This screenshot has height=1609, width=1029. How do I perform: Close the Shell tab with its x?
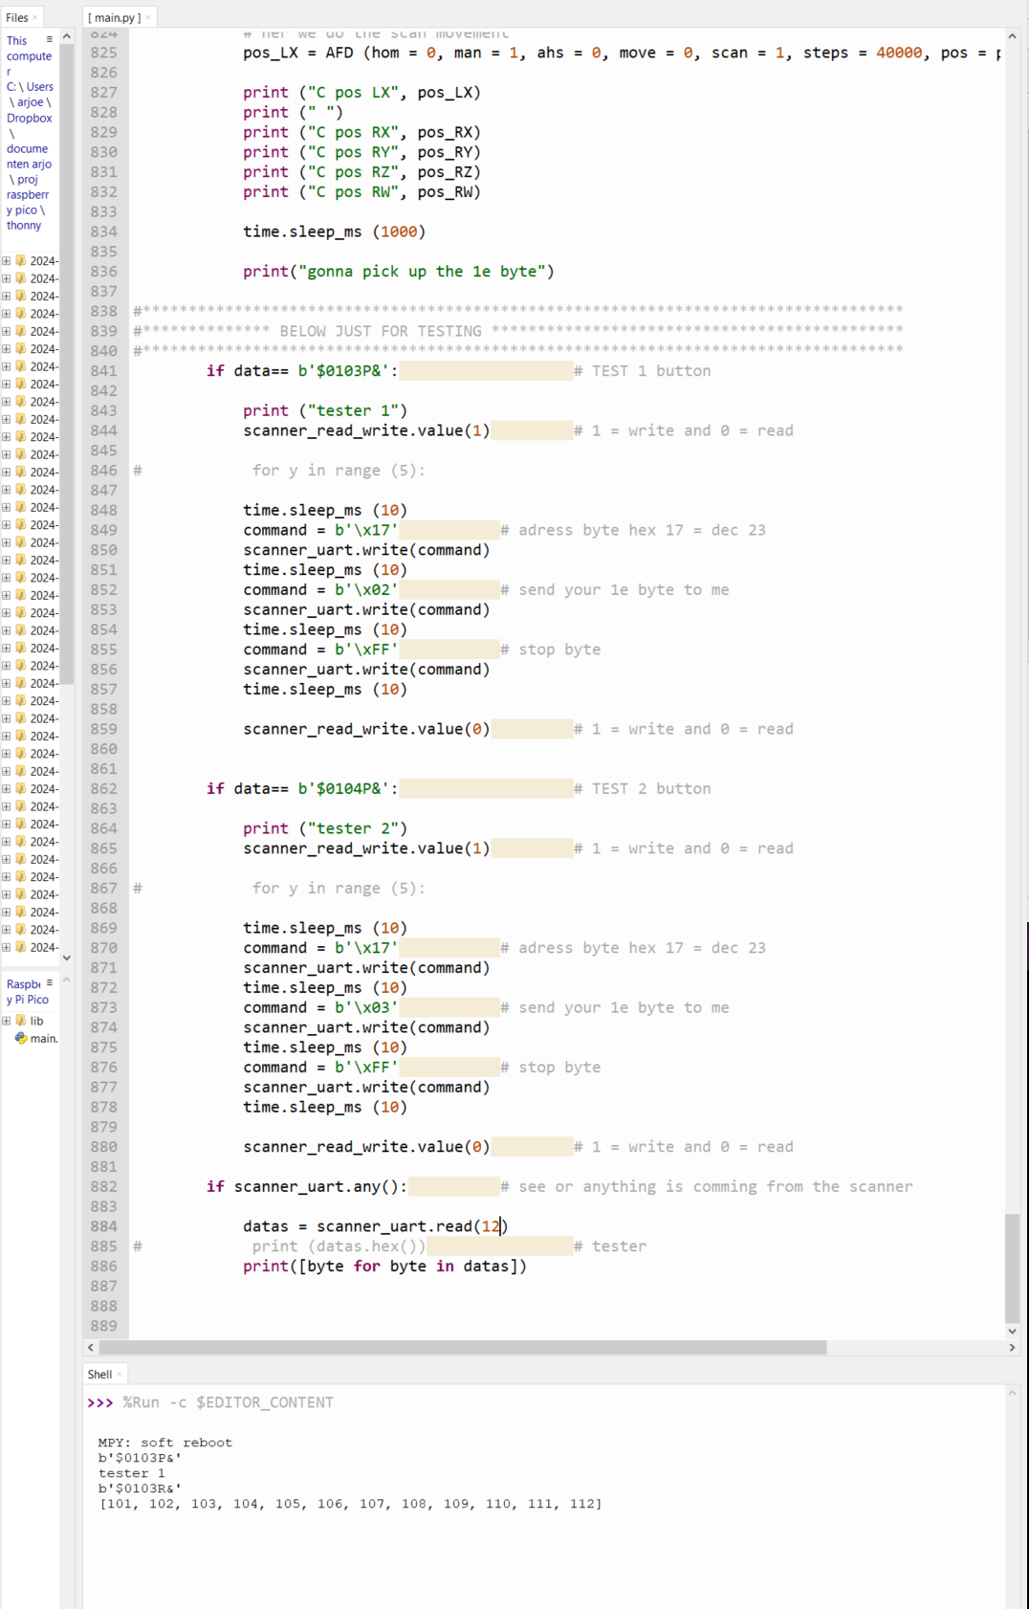[x=119, y=1374]
